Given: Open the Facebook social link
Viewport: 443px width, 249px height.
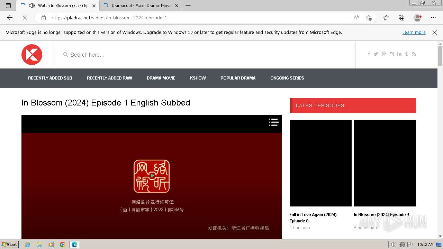Looking at the screenshot, I should point(369,54).
